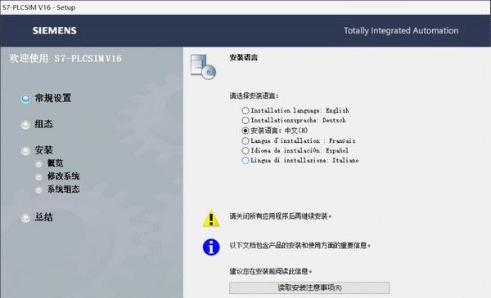This screenshot has height=298, width=491.
Task: Click the yellow warning triangle icon
Action: click(x=211, y=218)
